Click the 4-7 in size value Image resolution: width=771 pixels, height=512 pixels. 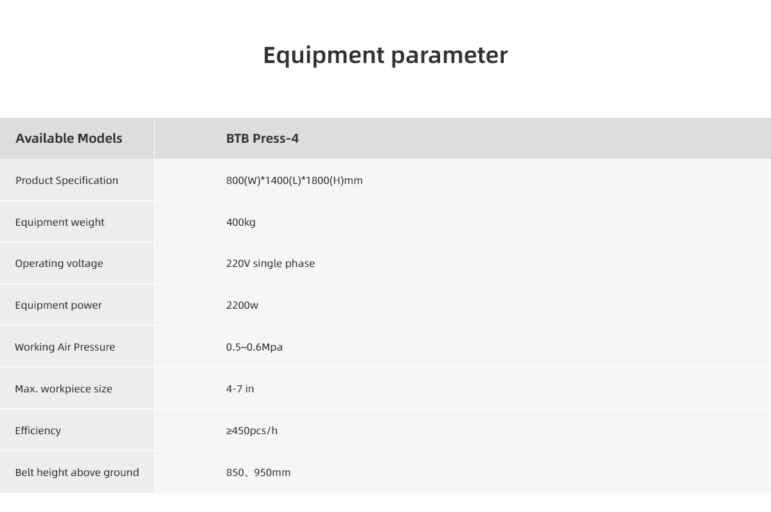tap(240, 389)
